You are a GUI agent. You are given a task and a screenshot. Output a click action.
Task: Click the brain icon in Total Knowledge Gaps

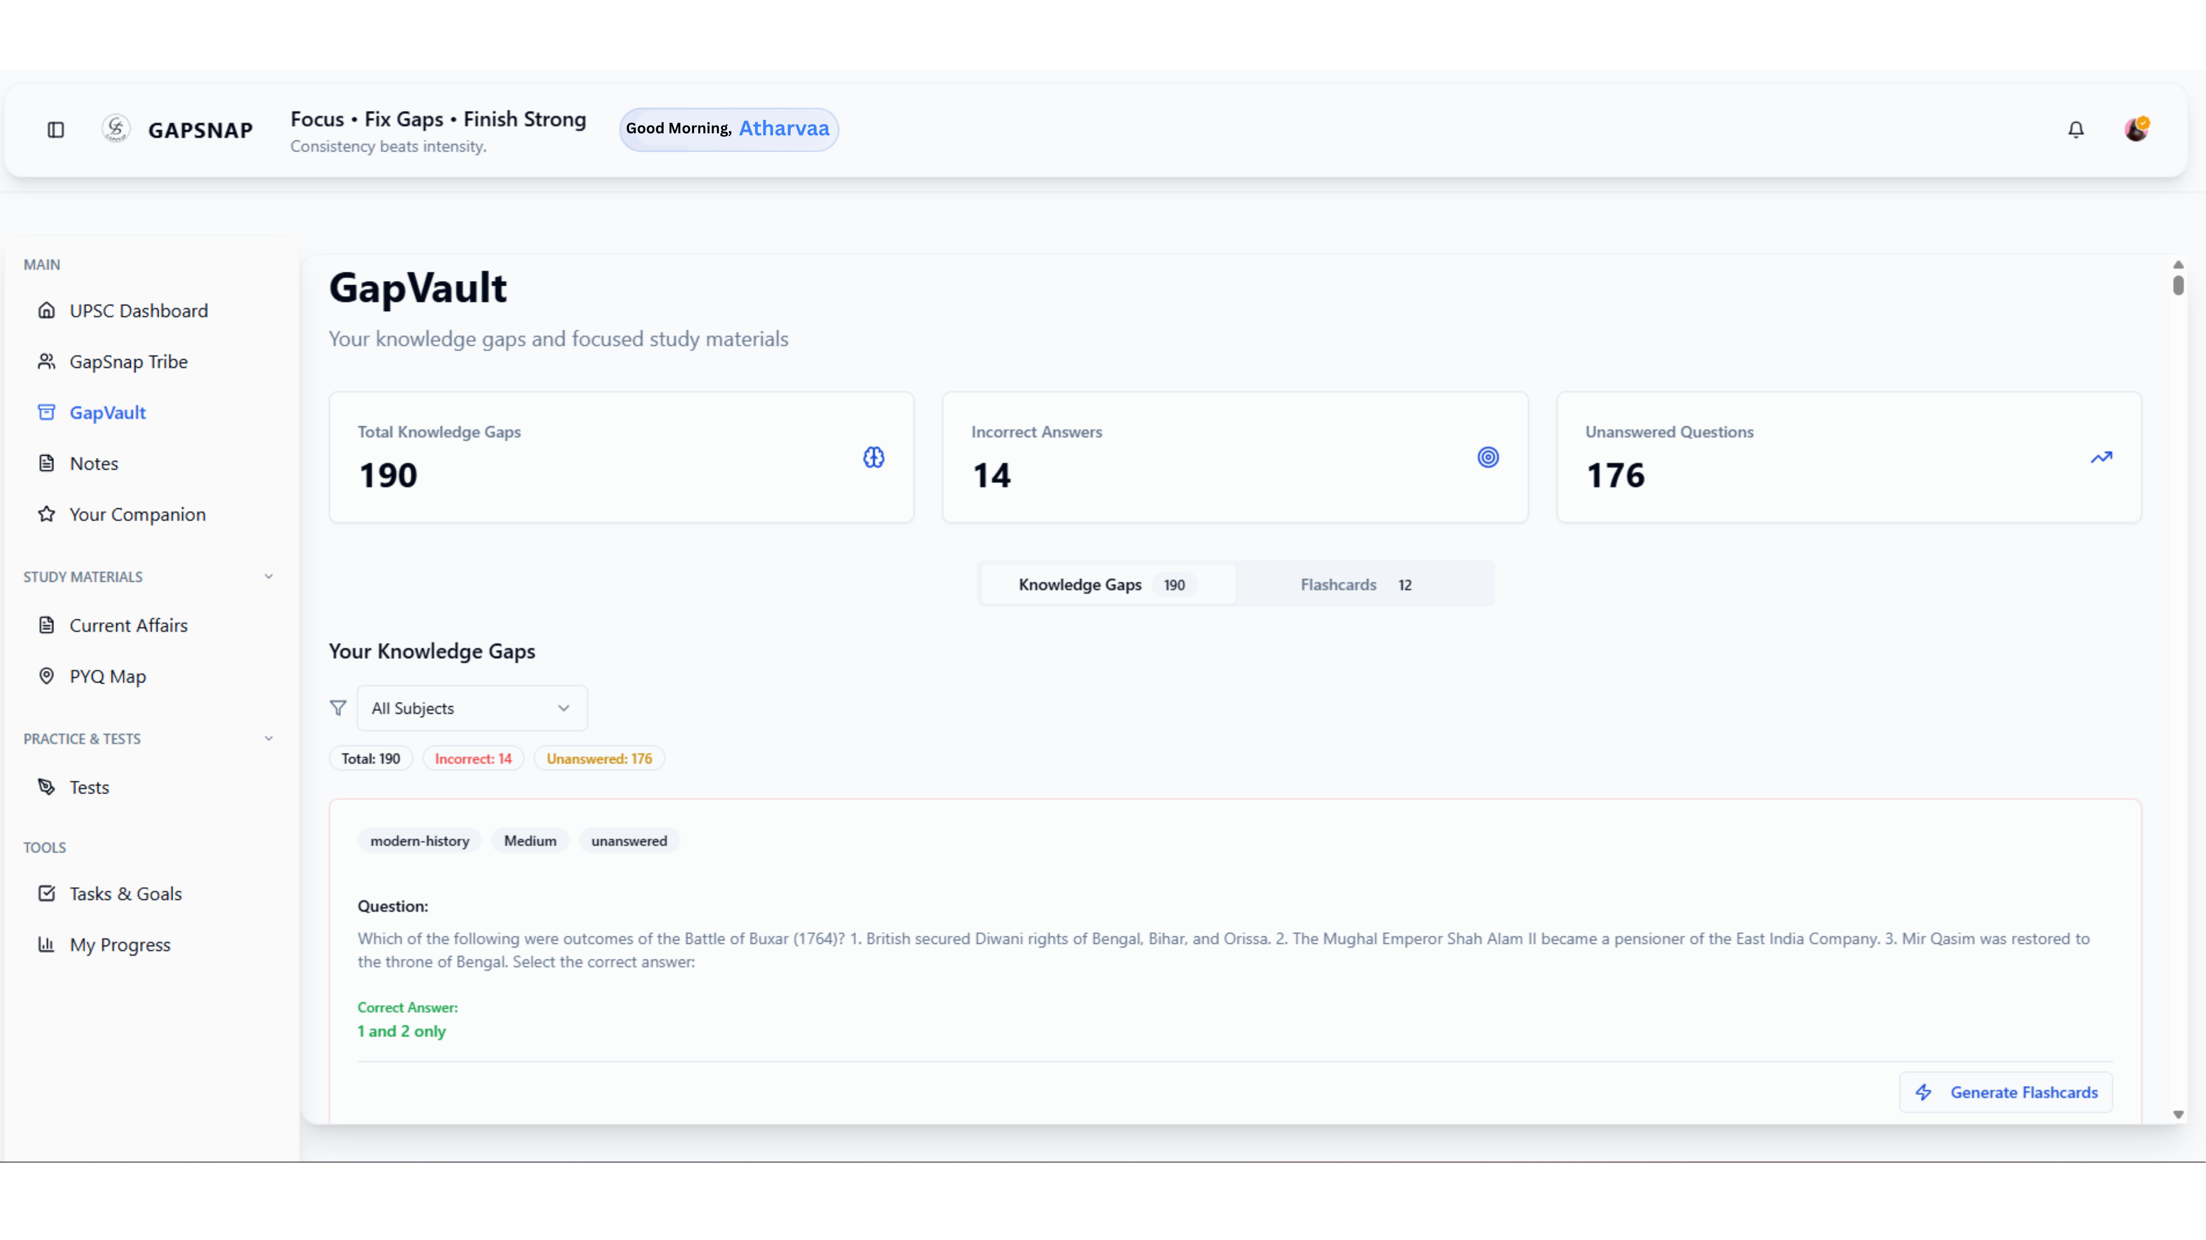pos(873,457)
